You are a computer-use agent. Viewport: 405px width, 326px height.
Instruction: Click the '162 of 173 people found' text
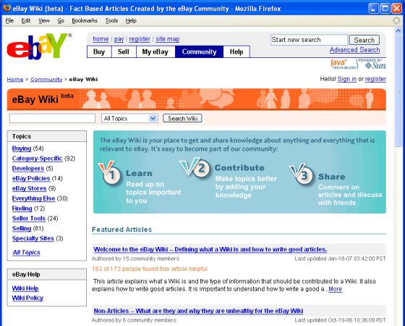click(150, 269)
